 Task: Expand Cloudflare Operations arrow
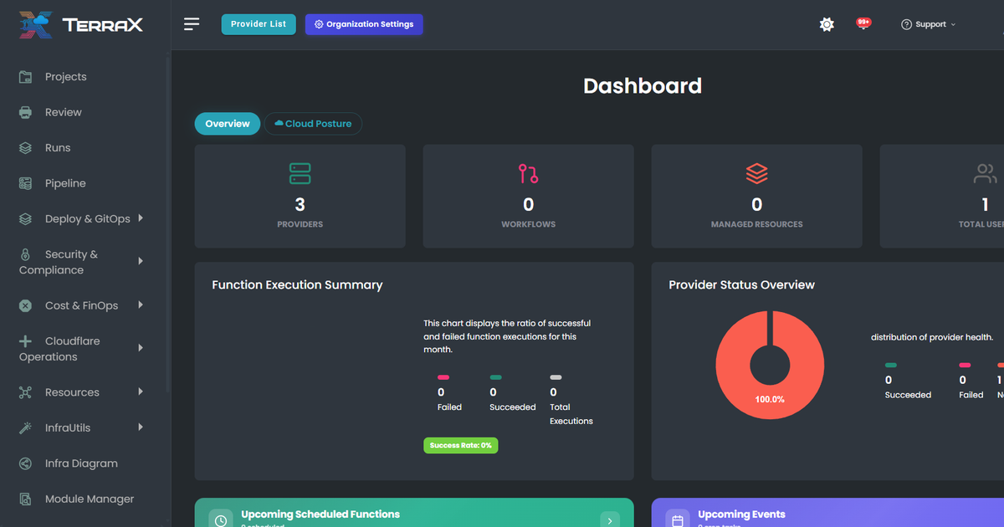(x=141, y=348)
